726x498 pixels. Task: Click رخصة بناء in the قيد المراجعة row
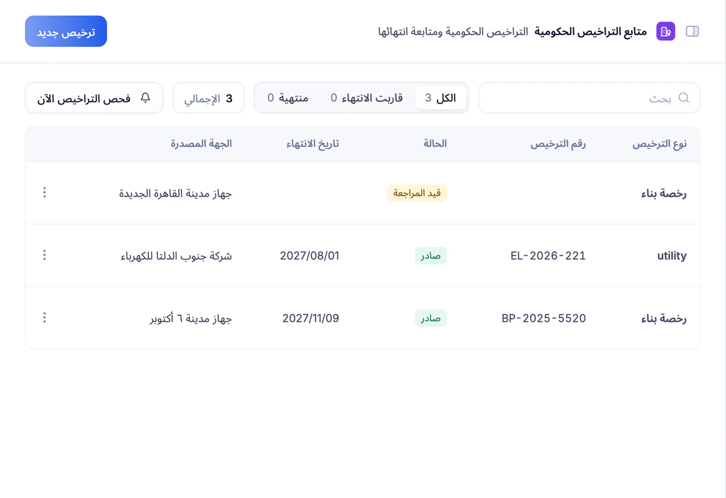tap(664, 194)
